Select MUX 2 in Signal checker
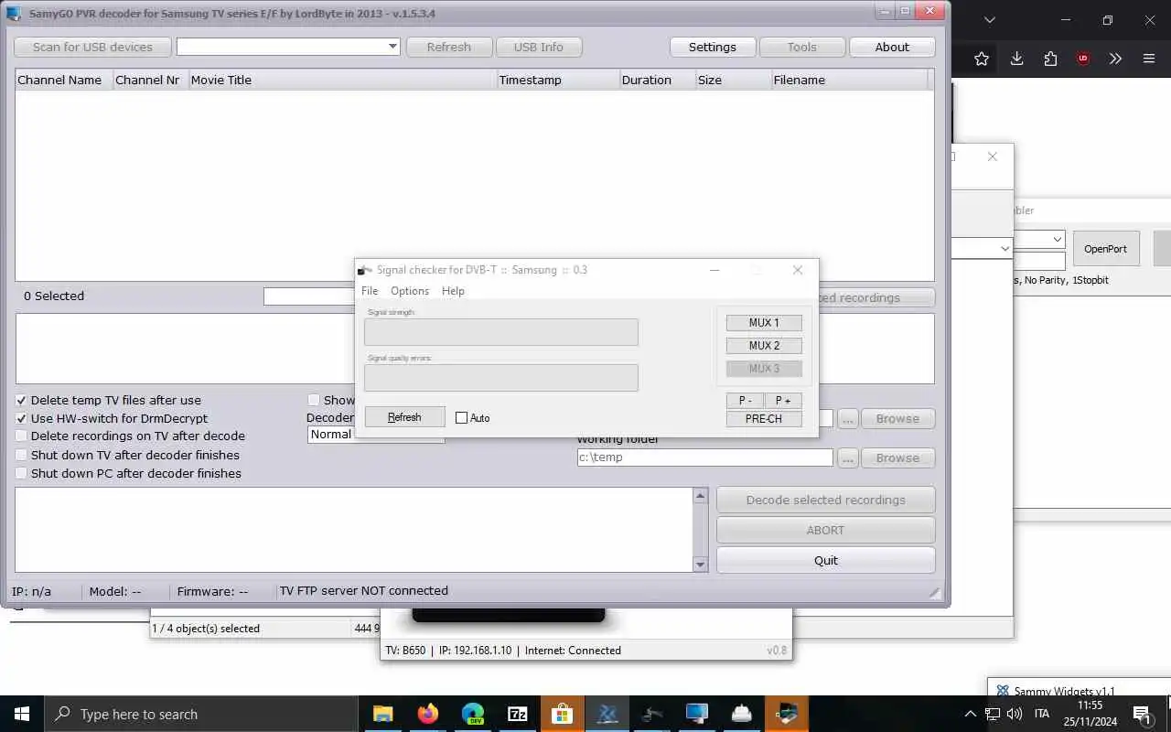Image resolution: width=1171 pixels, height=732 pixels. point(764,346)
